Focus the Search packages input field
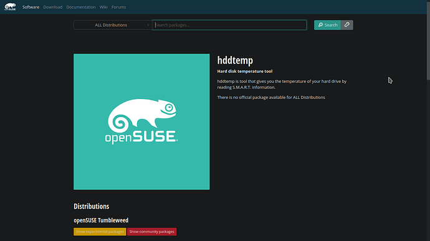 [x=229, y=25]
